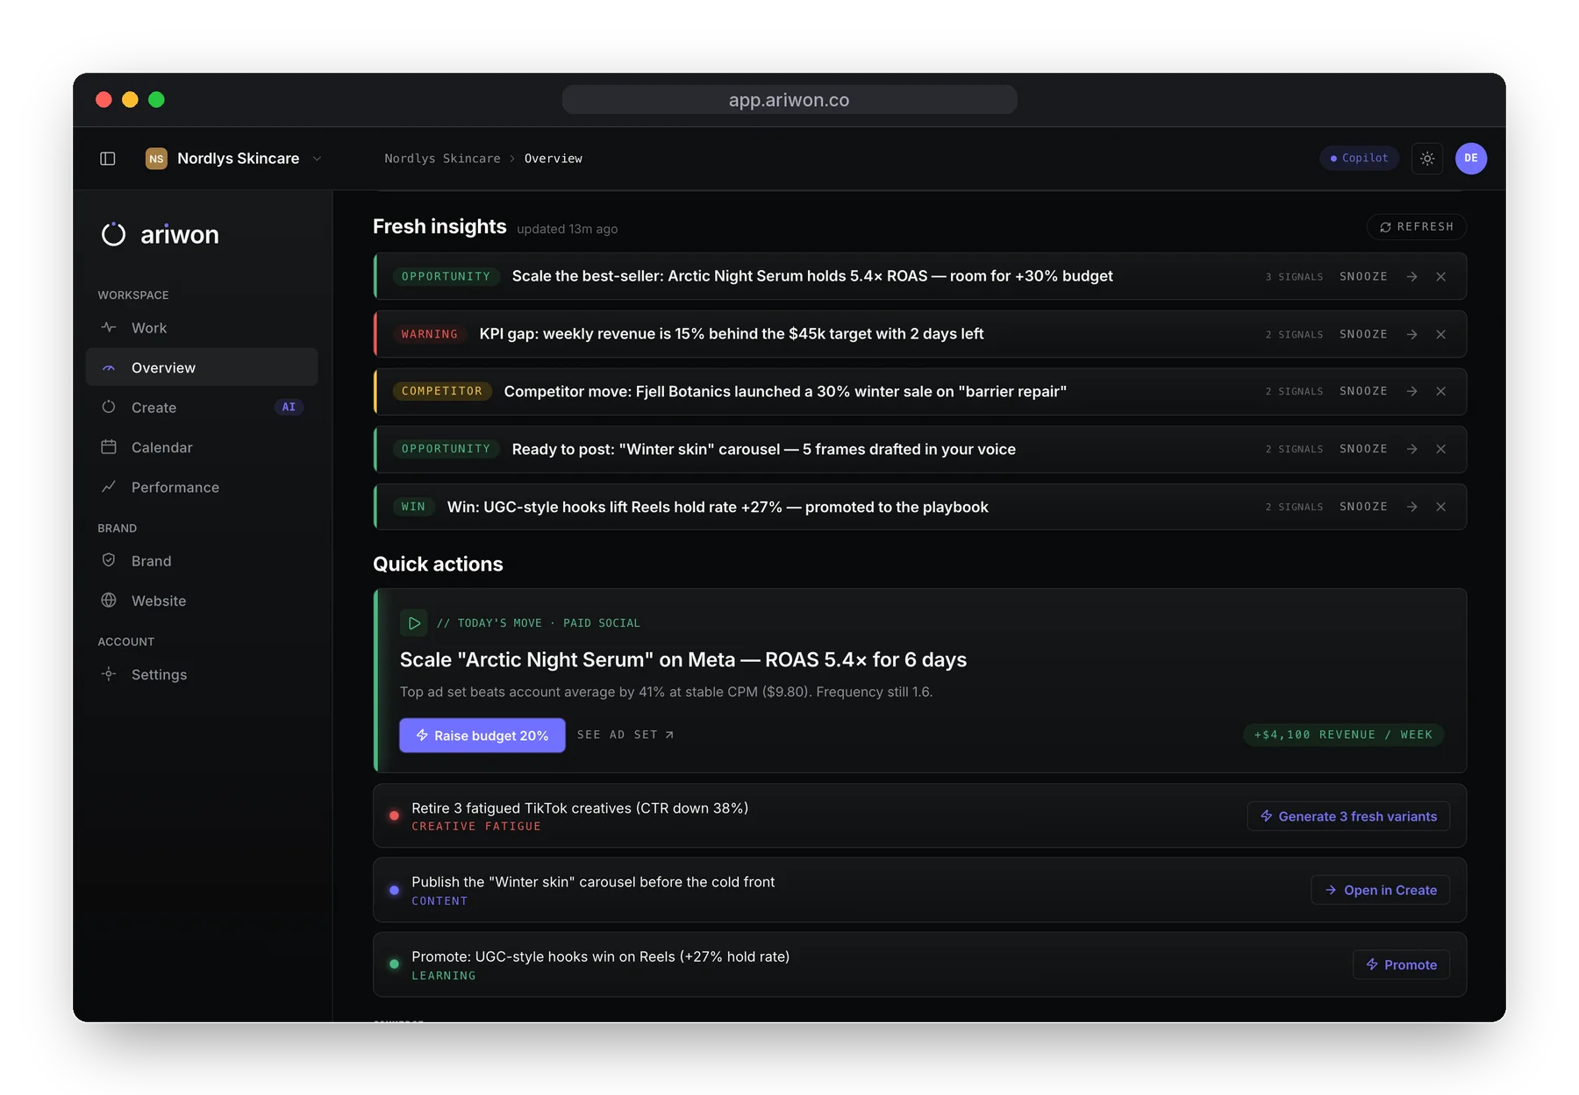Dismiss the Winter skin carousel insight
Image resolution: width=1579 pixels, height=1095 pixels.
1441,450
